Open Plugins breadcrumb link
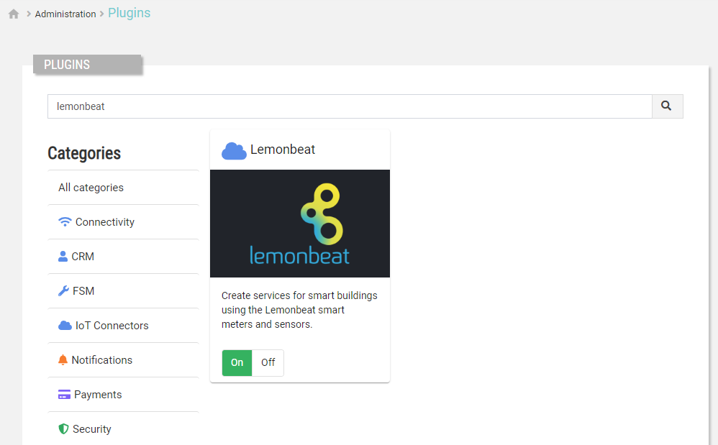 pos(129,13)
